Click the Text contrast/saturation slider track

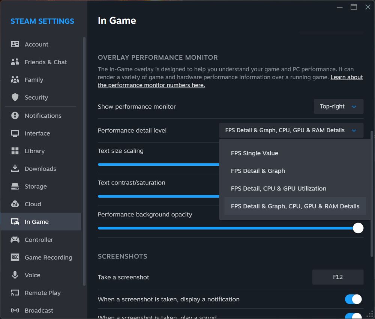pos(158,196)
